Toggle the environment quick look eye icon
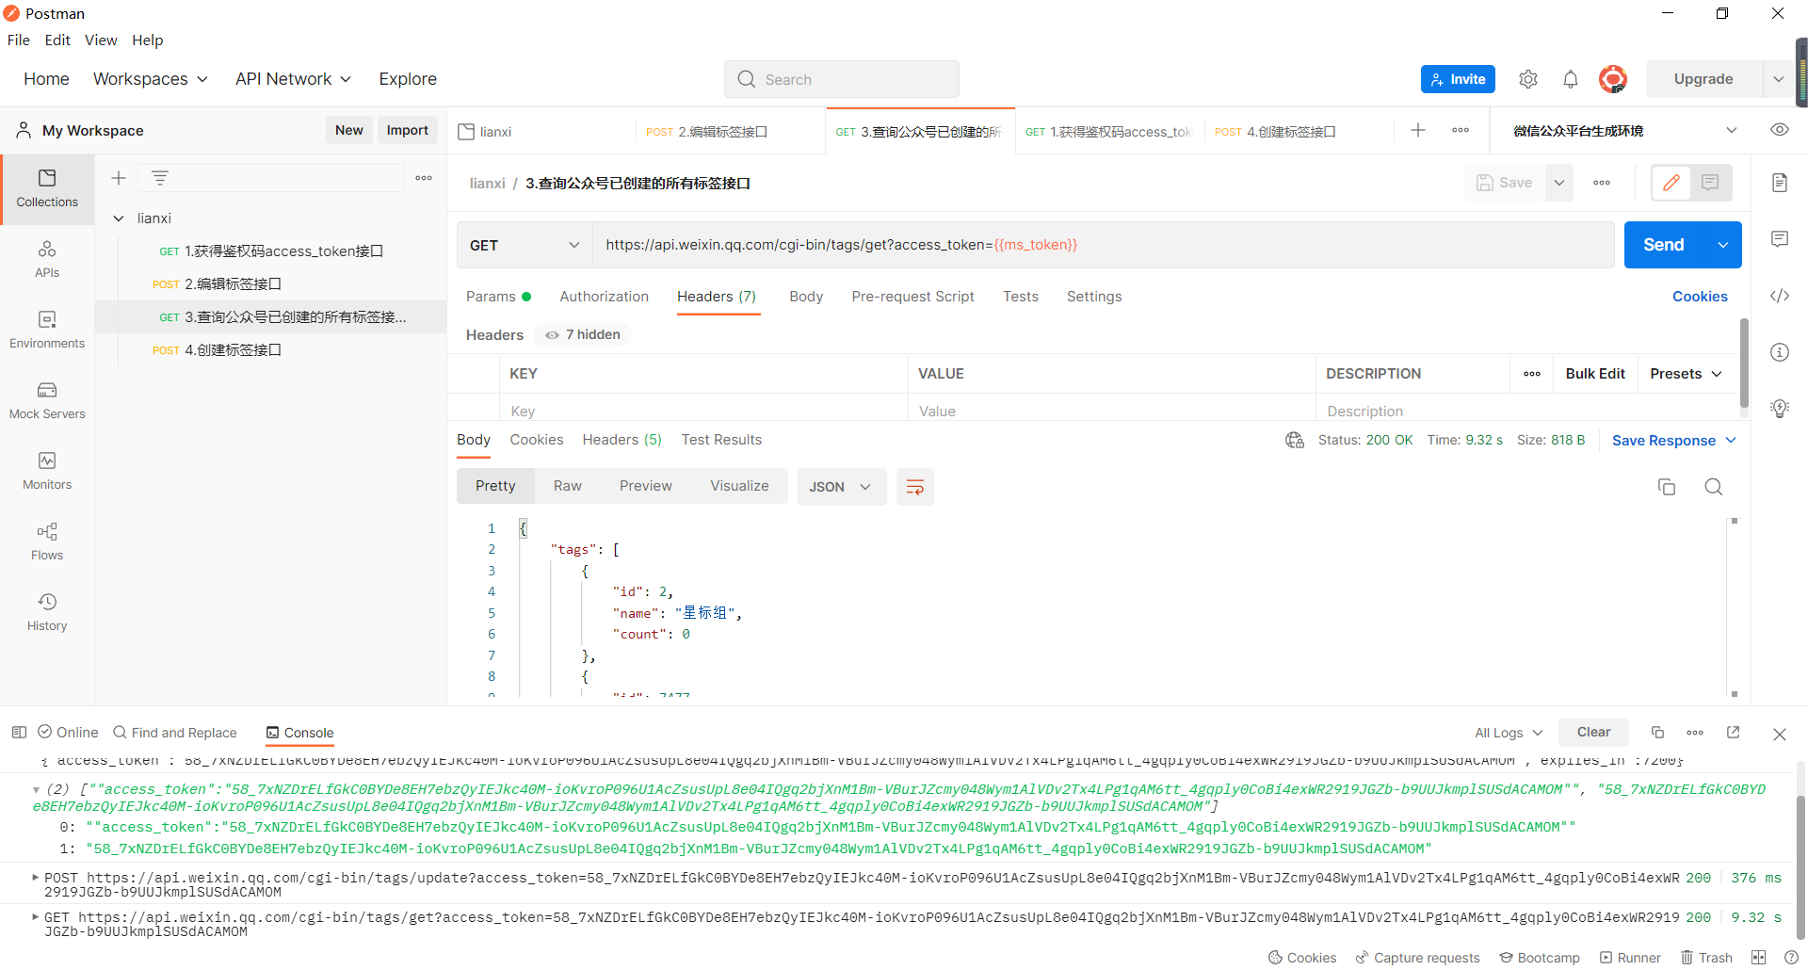The image size is (1808, 970). click(1779, 130)
